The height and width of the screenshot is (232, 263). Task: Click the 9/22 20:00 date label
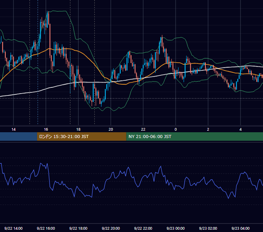click(x=111, y=228)
